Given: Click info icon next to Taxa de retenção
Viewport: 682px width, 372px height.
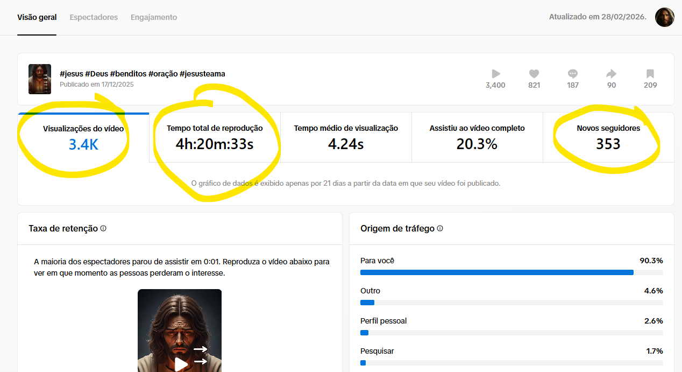Looking at the screenshot, I should pos(103,228).
